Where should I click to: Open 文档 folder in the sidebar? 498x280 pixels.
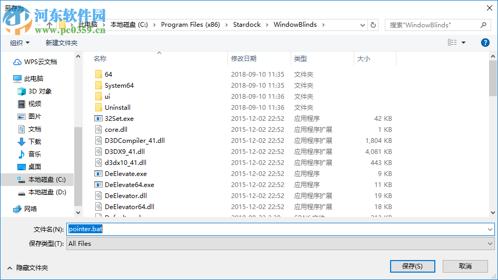[29, 129]
